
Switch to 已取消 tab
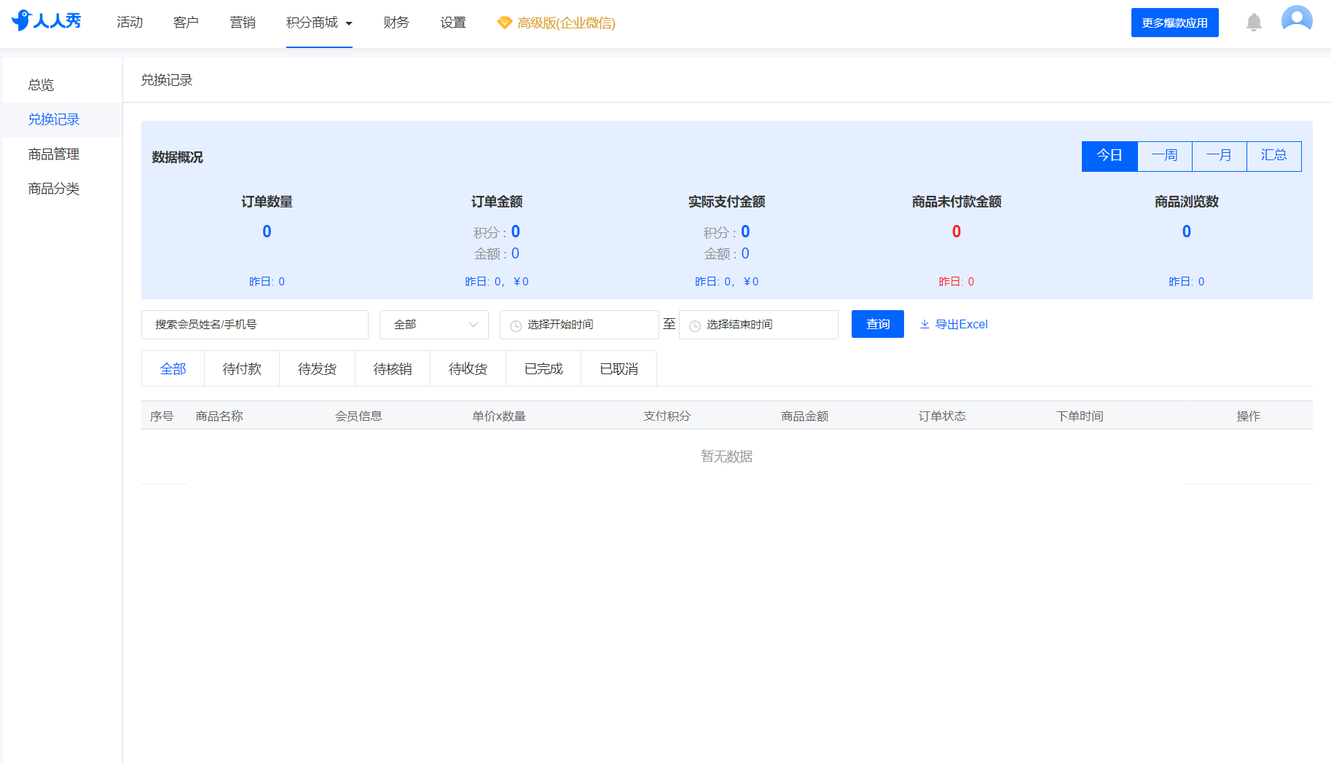(619, 369)
